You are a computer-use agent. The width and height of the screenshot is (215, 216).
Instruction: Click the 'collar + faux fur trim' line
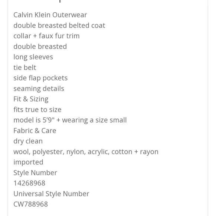click(46, 36)
